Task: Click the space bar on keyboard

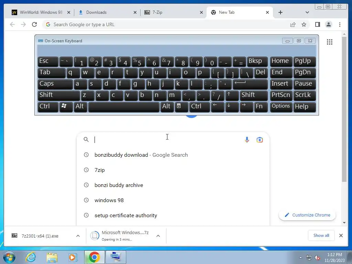Action: [x=124, y=107]
